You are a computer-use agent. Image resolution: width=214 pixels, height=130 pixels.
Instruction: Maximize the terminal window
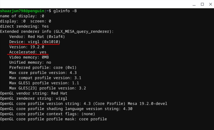coord(202,4)
